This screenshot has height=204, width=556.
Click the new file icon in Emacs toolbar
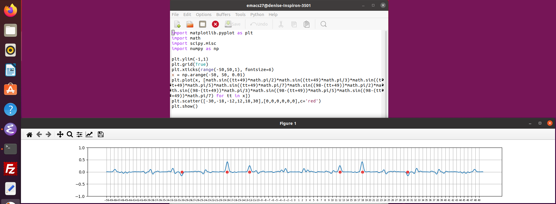tap(177, 24)
